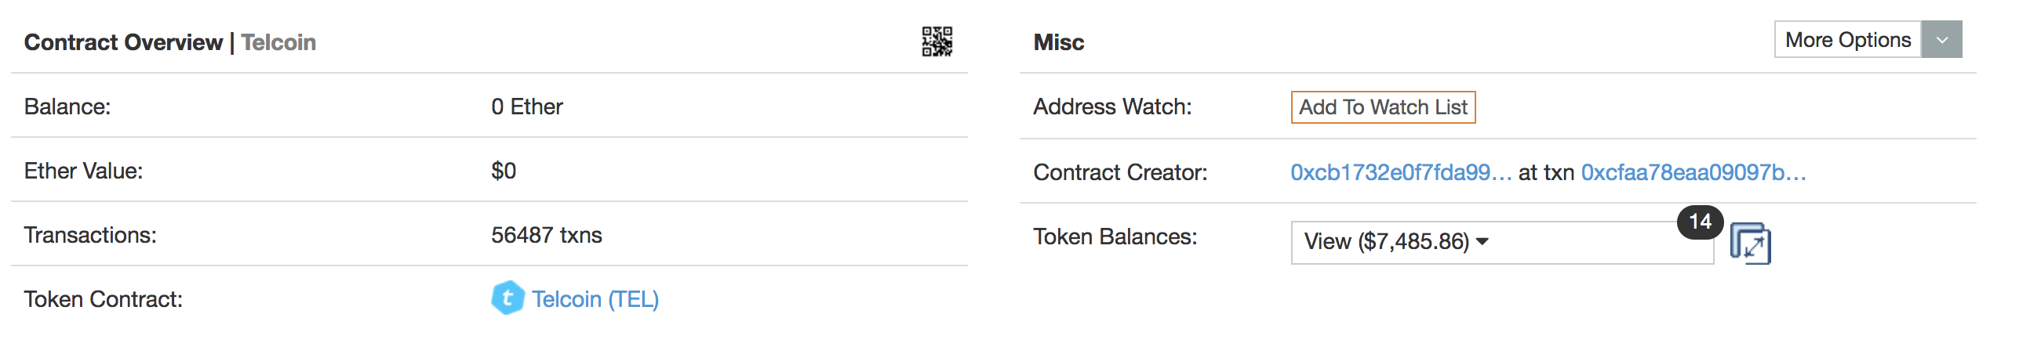
Task: Open contract creator address 0xcb1732e0f7fda99
Action: coord(1400,172)
